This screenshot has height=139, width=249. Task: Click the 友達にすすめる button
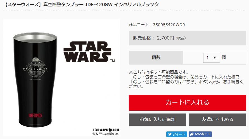[x=217, y=120]
